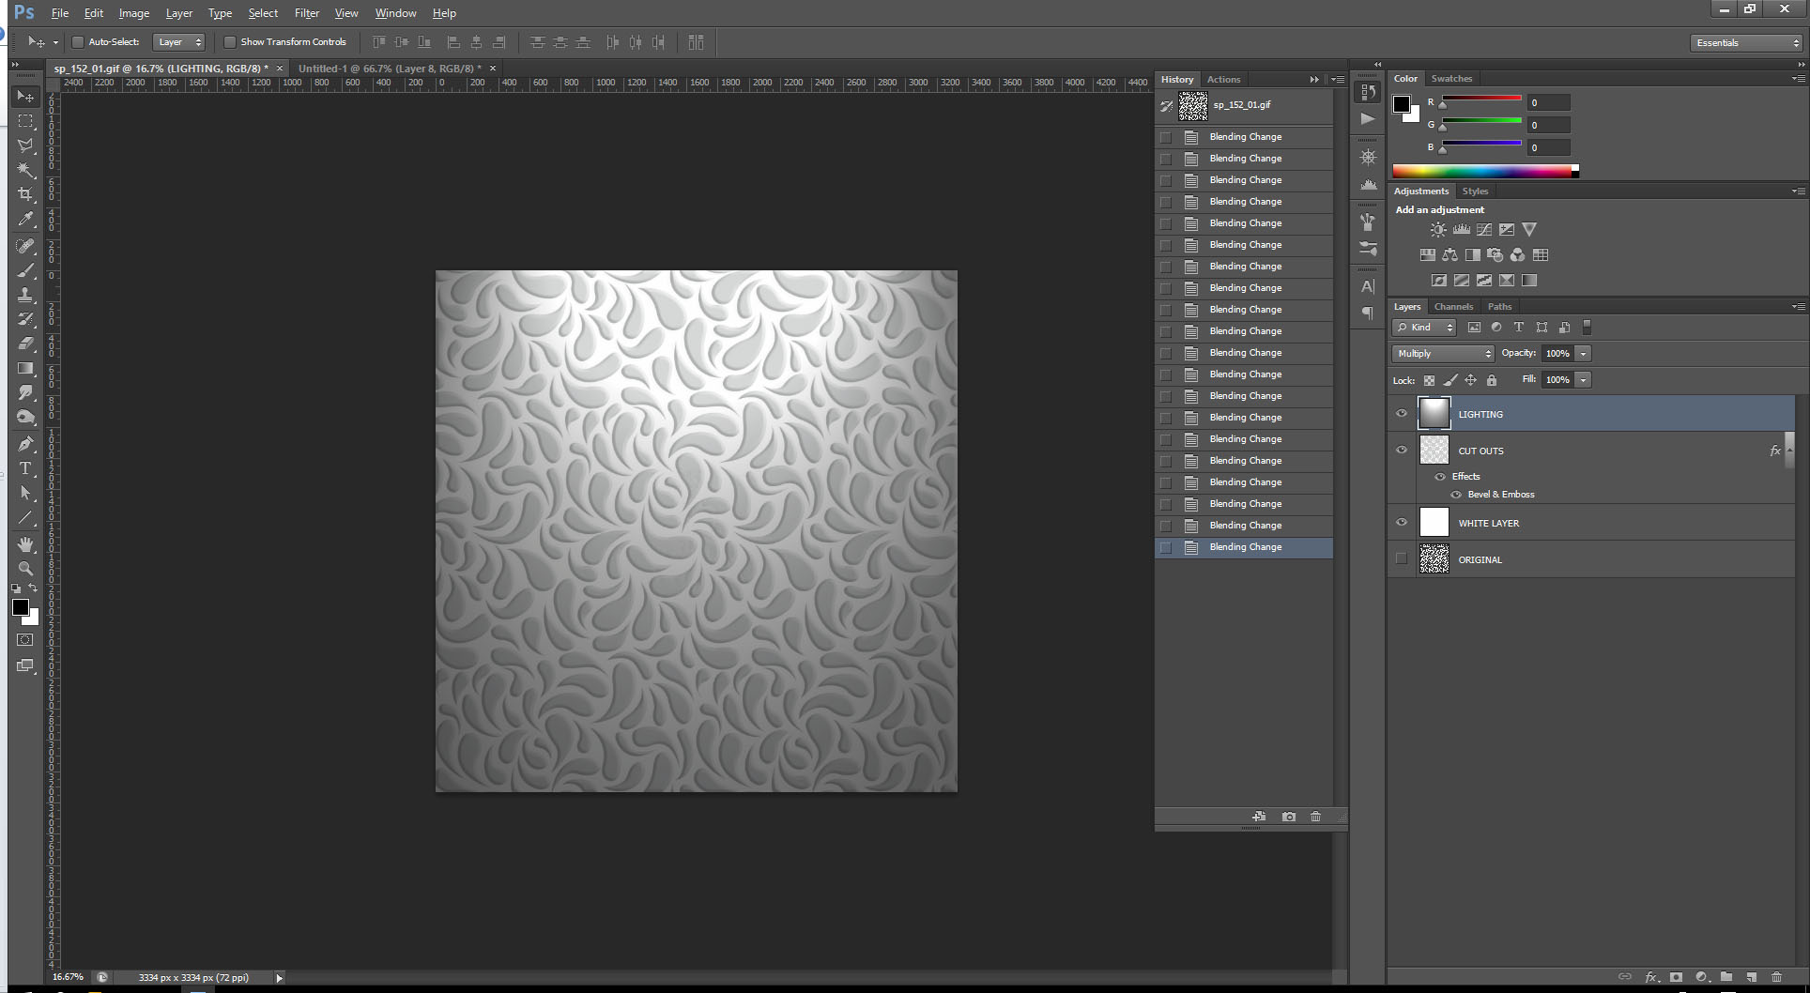This screenshot has height=993, width=1810.
Task: Add Brightness/Contrast adjustment icon
Action: coord(1438,229)
